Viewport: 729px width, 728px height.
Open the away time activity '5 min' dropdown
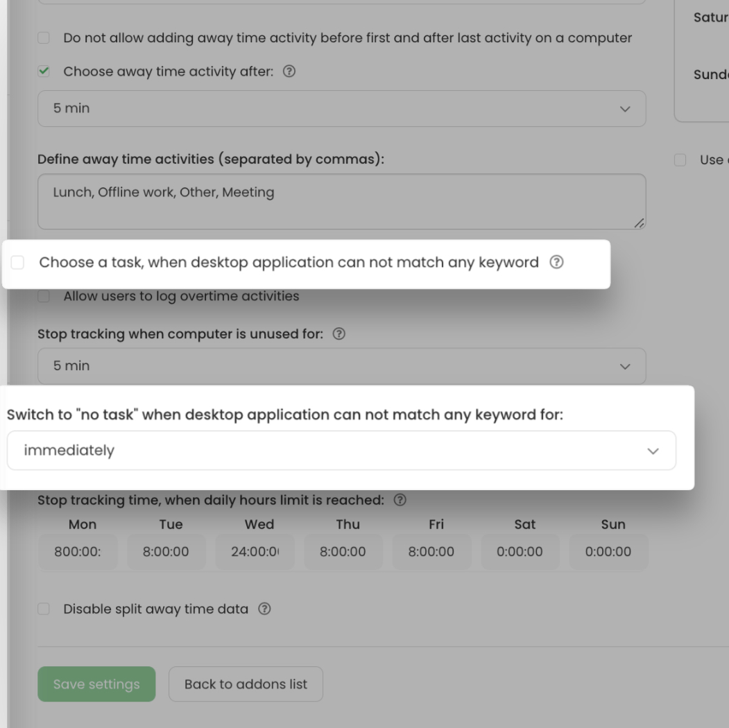click(341, 109)
